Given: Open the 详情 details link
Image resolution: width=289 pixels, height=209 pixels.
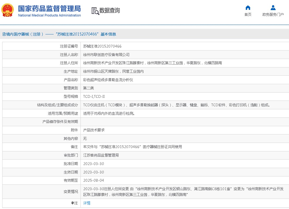Looking at the screenshot, I should [87, 203].
